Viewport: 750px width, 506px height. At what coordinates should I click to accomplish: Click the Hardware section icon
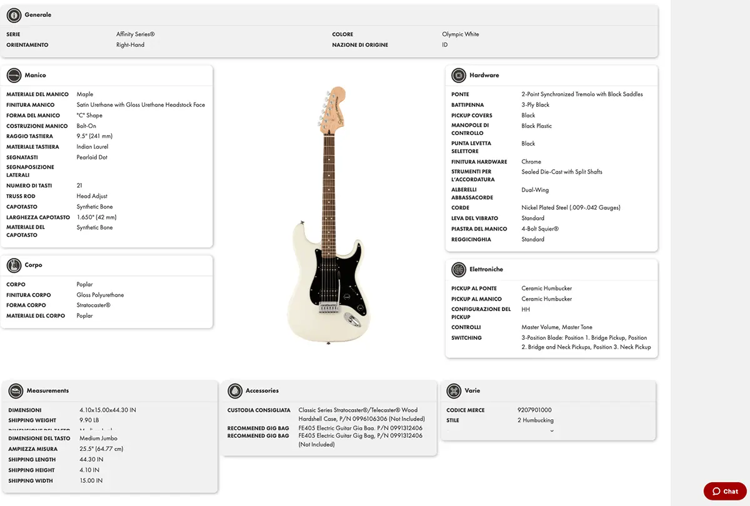459,76
